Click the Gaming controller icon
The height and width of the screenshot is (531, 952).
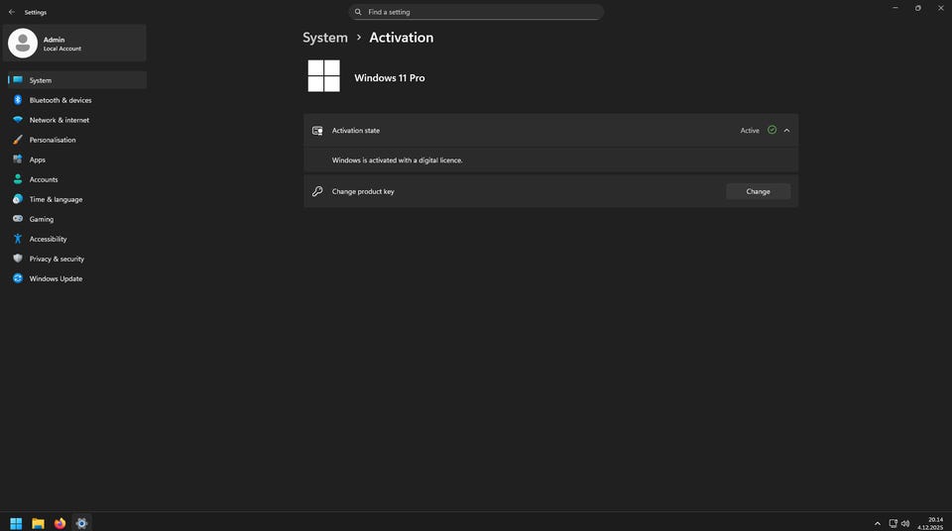tap(18, 219)
